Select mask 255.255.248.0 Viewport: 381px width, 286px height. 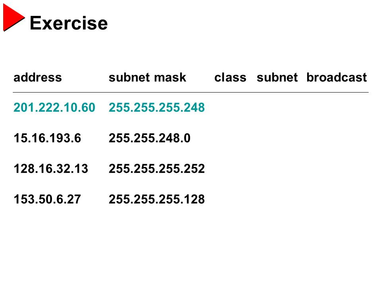pyautogui.click(x=150, y=138)
